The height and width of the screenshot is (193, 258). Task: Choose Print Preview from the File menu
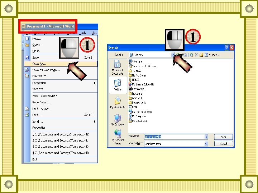tap(61, 109)
